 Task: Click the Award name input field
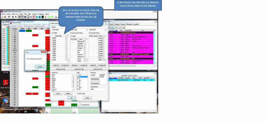point(98,89)
